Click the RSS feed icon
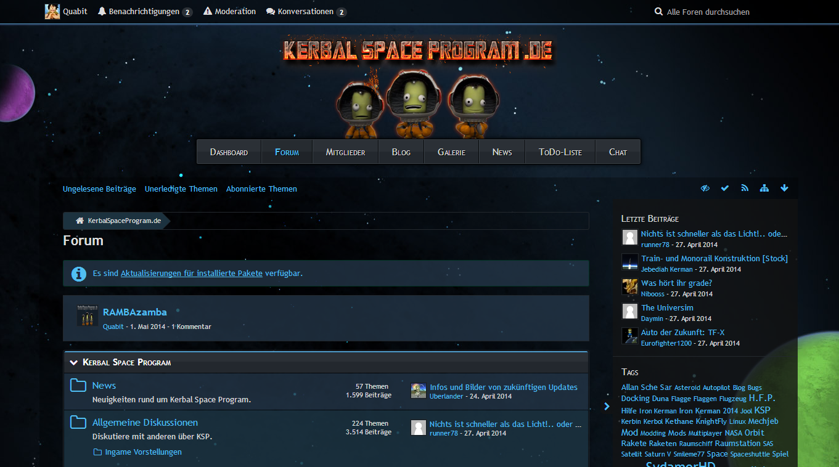Viewport: 839px width, 467px height. [745, 189]
